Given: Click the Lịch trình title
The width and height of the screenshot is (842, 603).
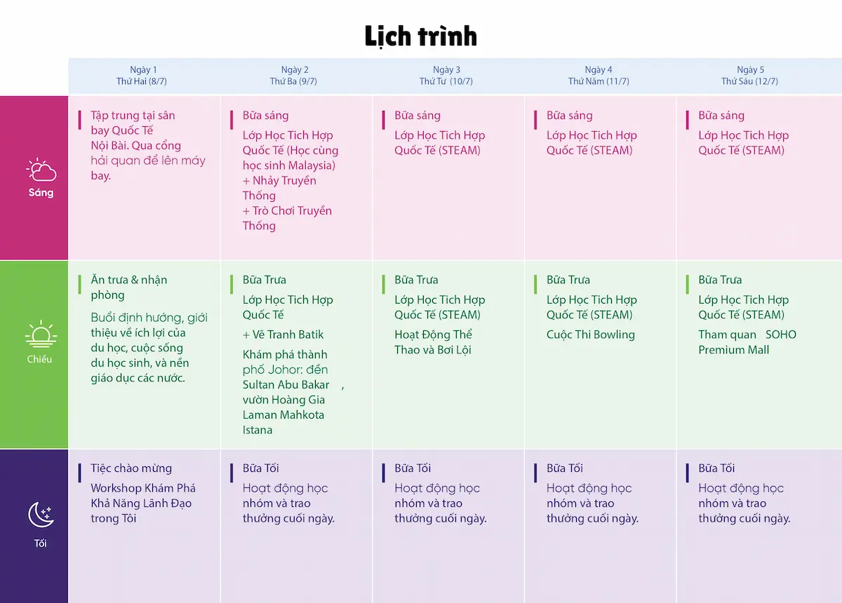Looking at the screenshot, I should click(x=421, y=36).
